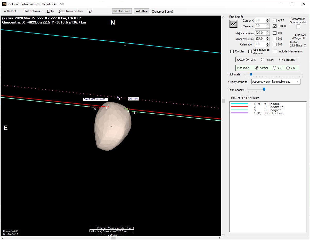Click the (Volume) Mean dia = 271.8 km text
Image resolution: width=310 pixels, height=240 pixels.
click(x=114, y=228)
